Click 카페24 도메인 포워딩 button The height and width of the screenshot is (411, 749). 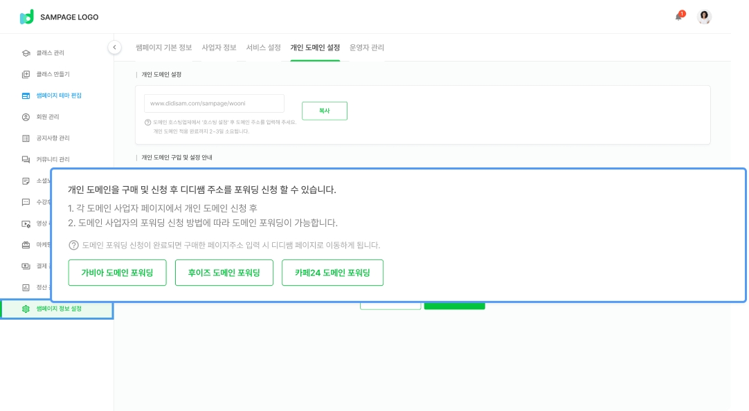coord(332,273)
